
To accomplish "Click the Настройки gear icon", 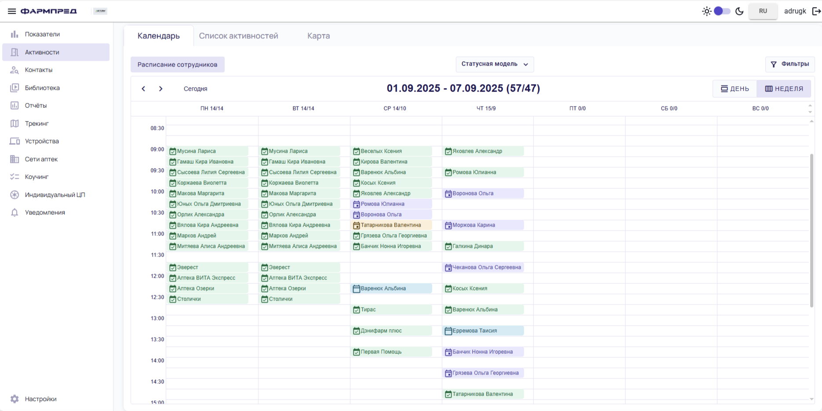I will 15,399.
